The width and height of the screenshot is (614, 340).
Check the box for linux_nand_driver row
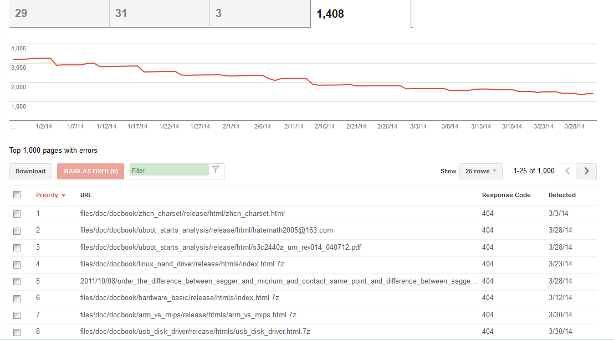[17, 265]
